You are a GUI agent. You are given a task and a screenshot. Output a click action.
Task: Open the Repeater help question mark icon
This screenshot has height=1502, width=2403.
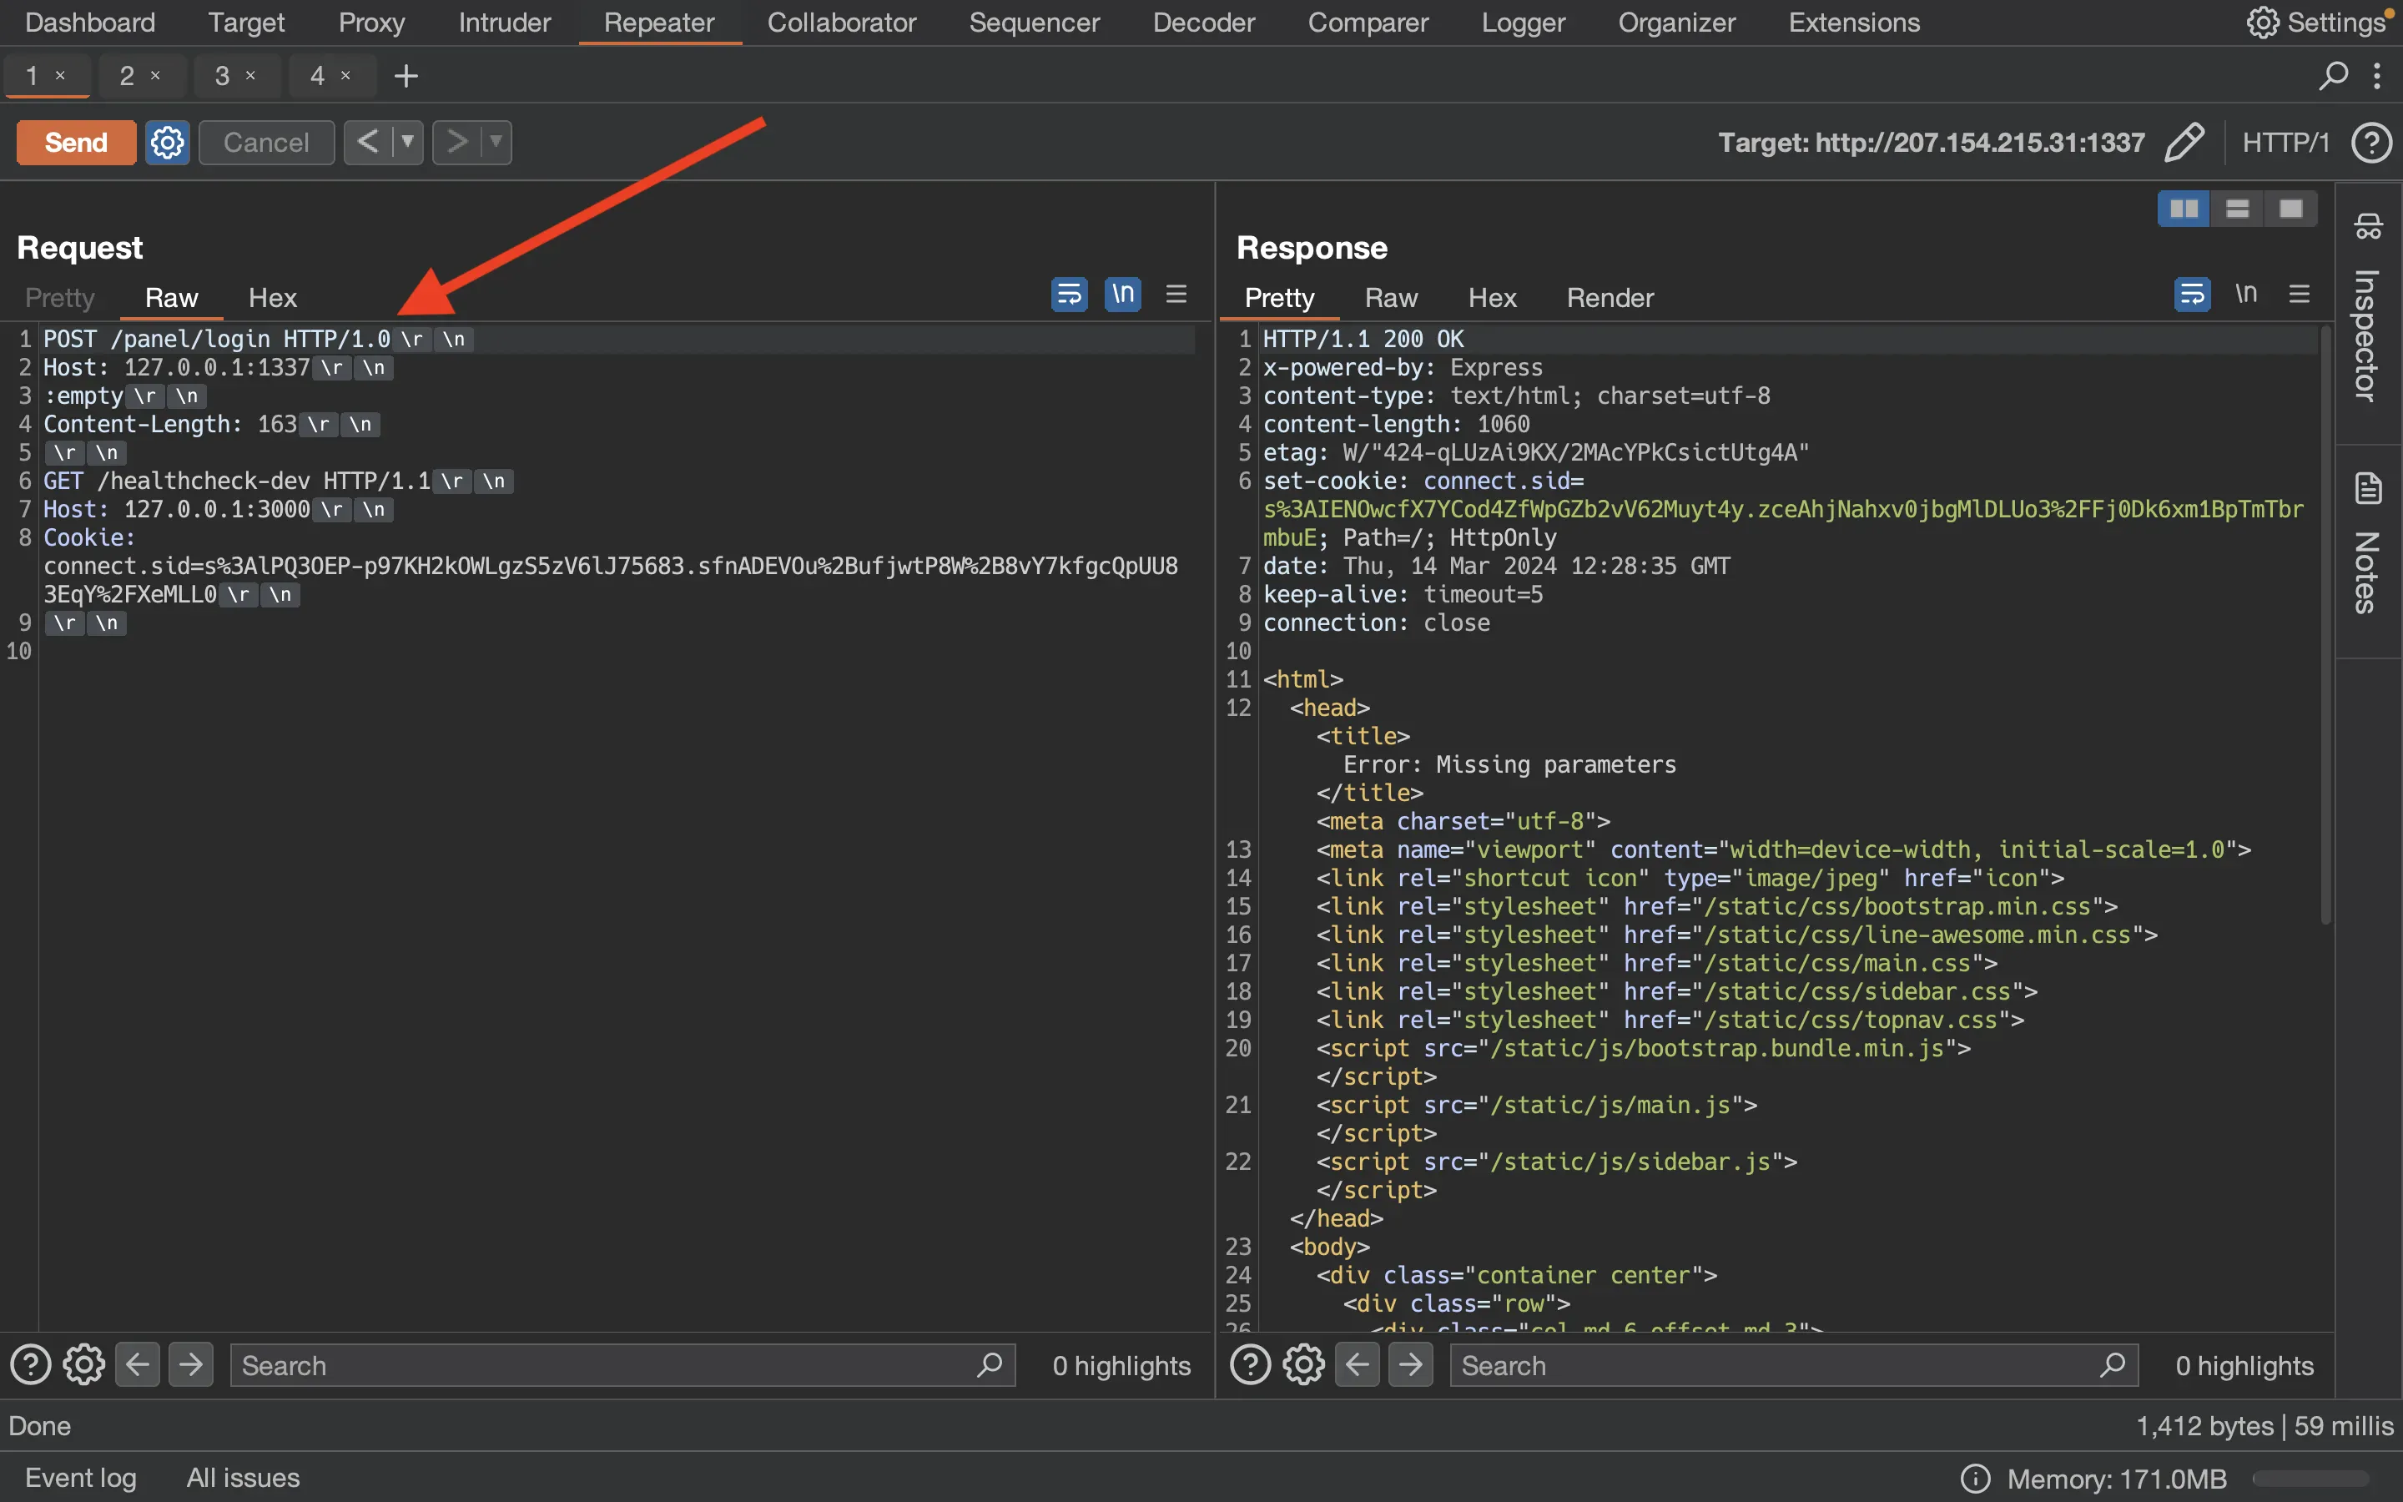click(x=2370, y=142)
